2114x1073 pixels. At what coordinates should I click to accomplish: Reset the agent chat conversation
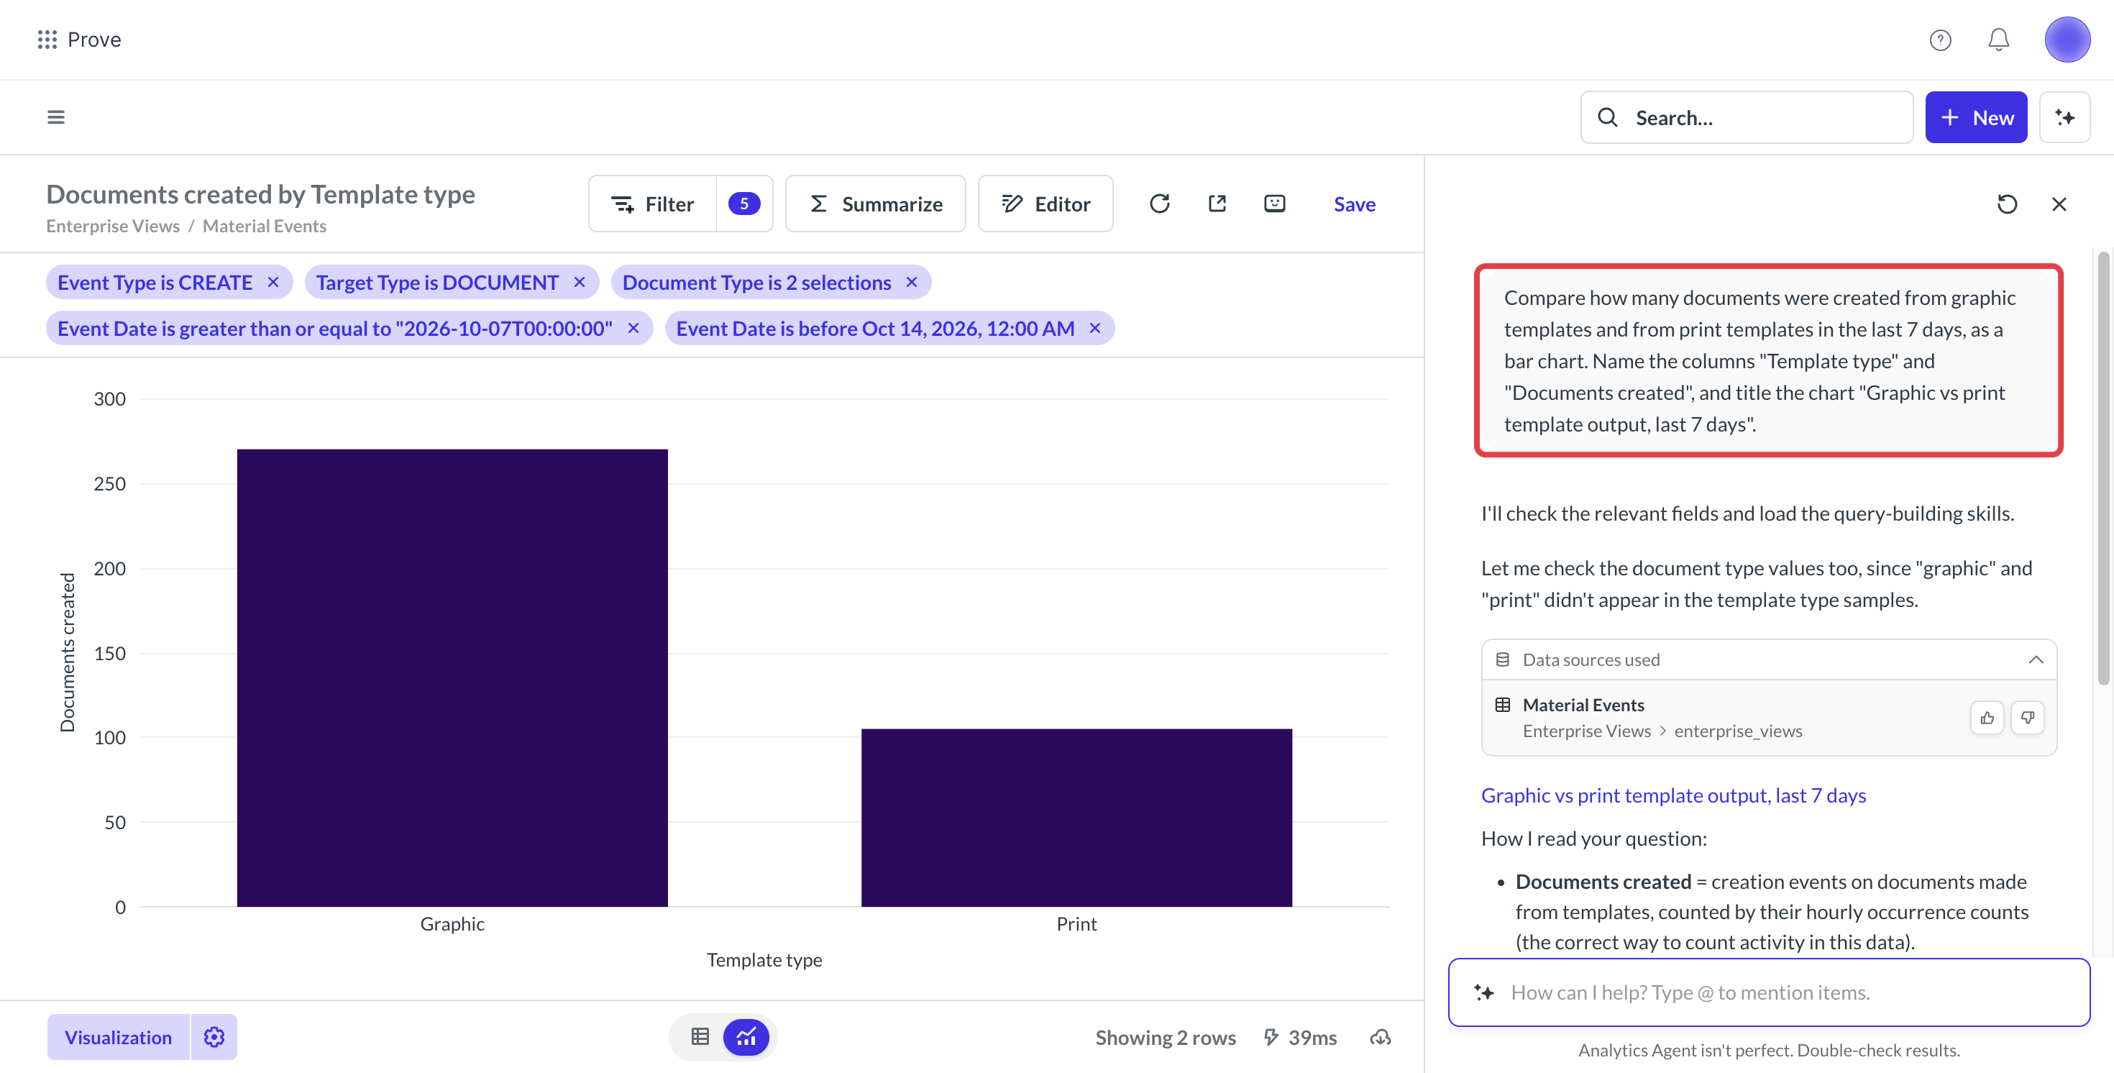coord(2006,204)
